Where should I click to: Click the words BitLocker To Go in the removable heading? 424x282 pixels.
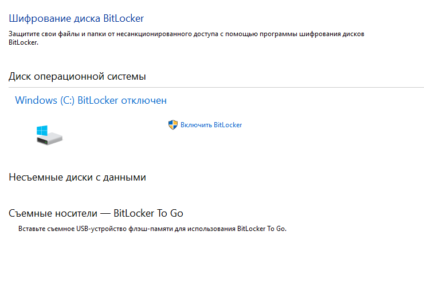(x=148, y=213)
